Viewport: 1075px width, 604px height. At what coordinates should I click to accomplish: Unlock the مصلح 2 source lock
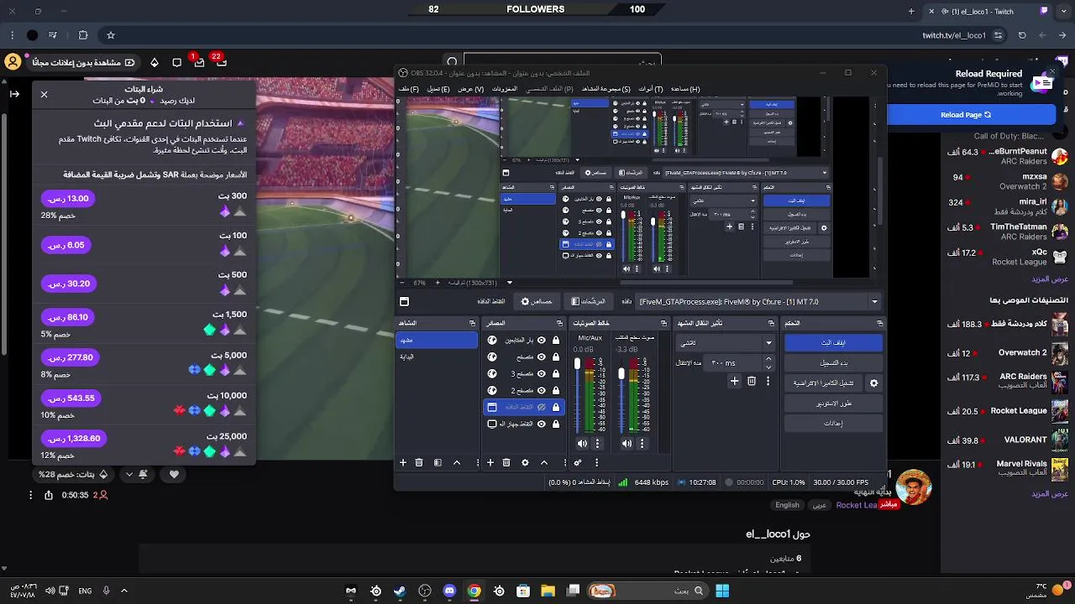click(556, 390)
